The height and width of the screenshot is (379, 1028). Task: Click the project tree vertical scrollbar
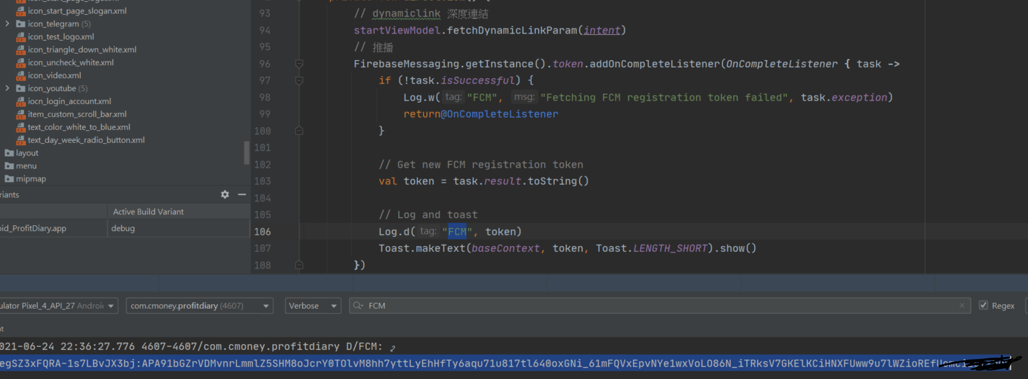(x=246, y=152)
